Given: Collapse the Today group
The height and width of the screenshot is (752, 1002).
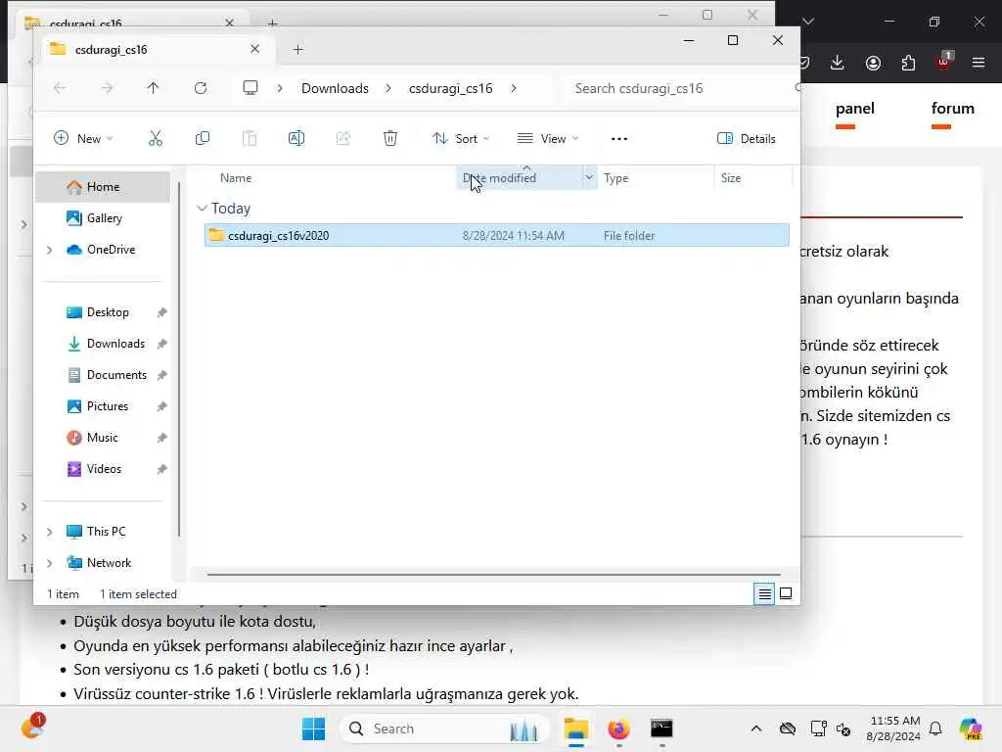Looking at the screenshot, I should pyautogui.click(x=202, y=209).
